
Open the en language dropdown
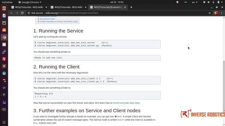195,2
